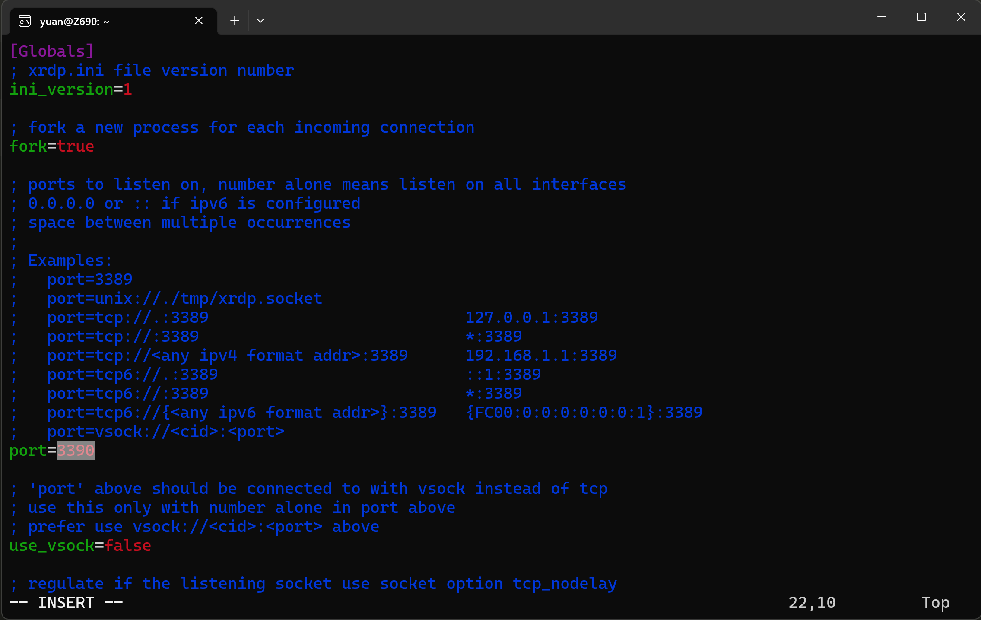Close the terminal window
The width and height of the screenshot is (981, 620).
961,17
